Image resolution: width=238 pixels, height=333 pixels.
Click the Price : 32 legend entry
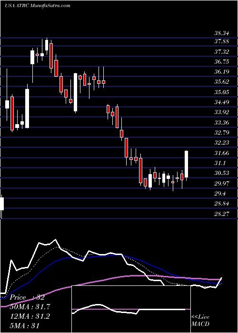[x=27, y=297]
